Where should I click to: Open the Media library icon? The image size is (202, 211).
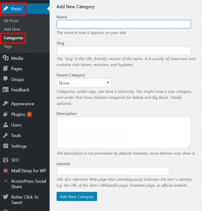(6, 58)
